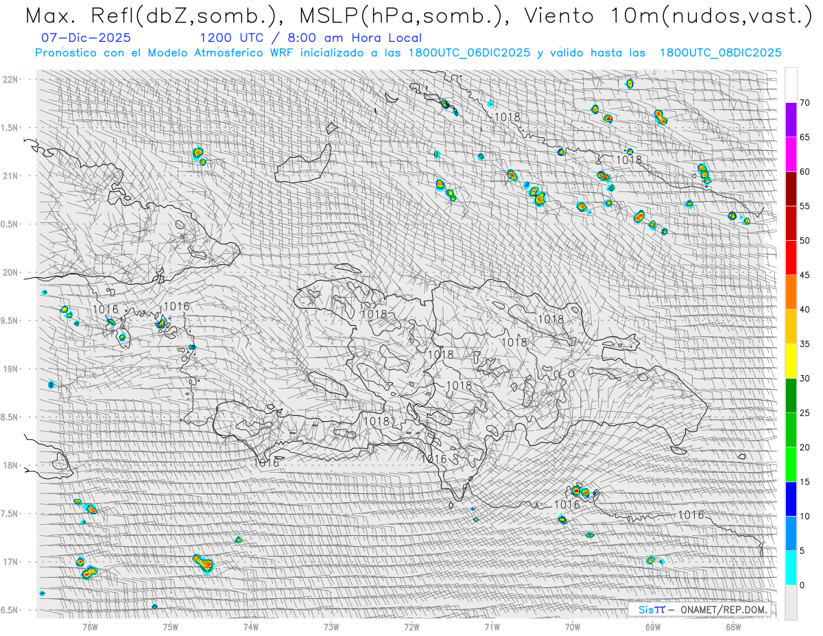The height and width of the screenshot is (636, 823).
Task: Click the '70' value on the colorbar
Action: pyautogui.click(x=804, y=103)
